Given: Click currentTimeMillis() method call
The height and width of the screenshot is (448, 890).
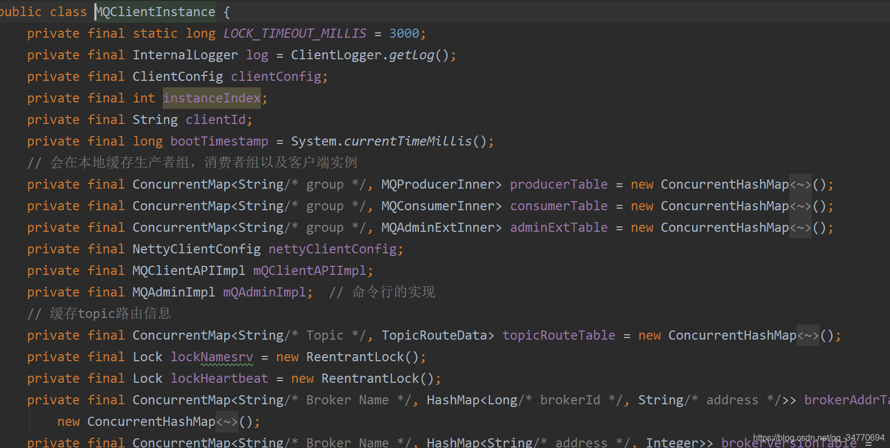Looking at the screenshot, I should point(415,141).
